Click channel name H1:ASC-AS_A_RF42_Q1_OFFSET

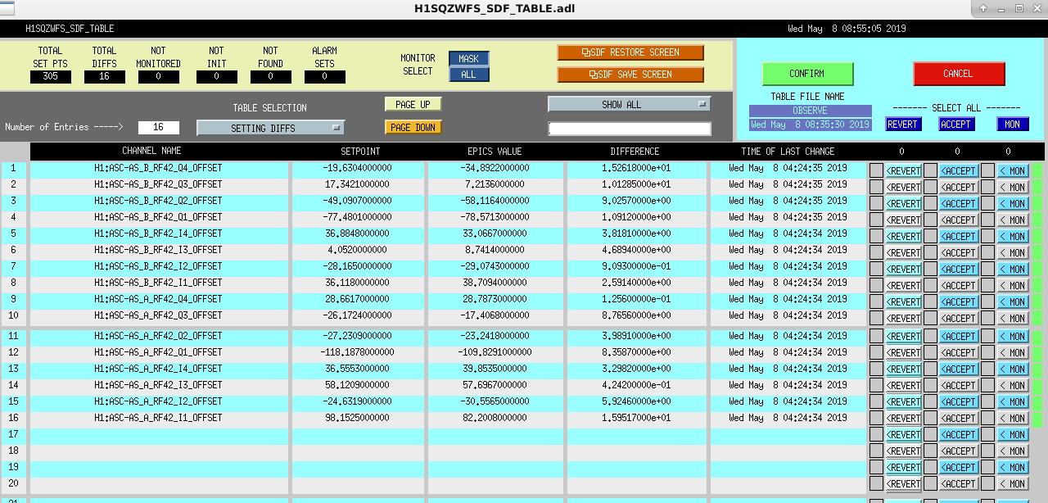tap(158, 352)
